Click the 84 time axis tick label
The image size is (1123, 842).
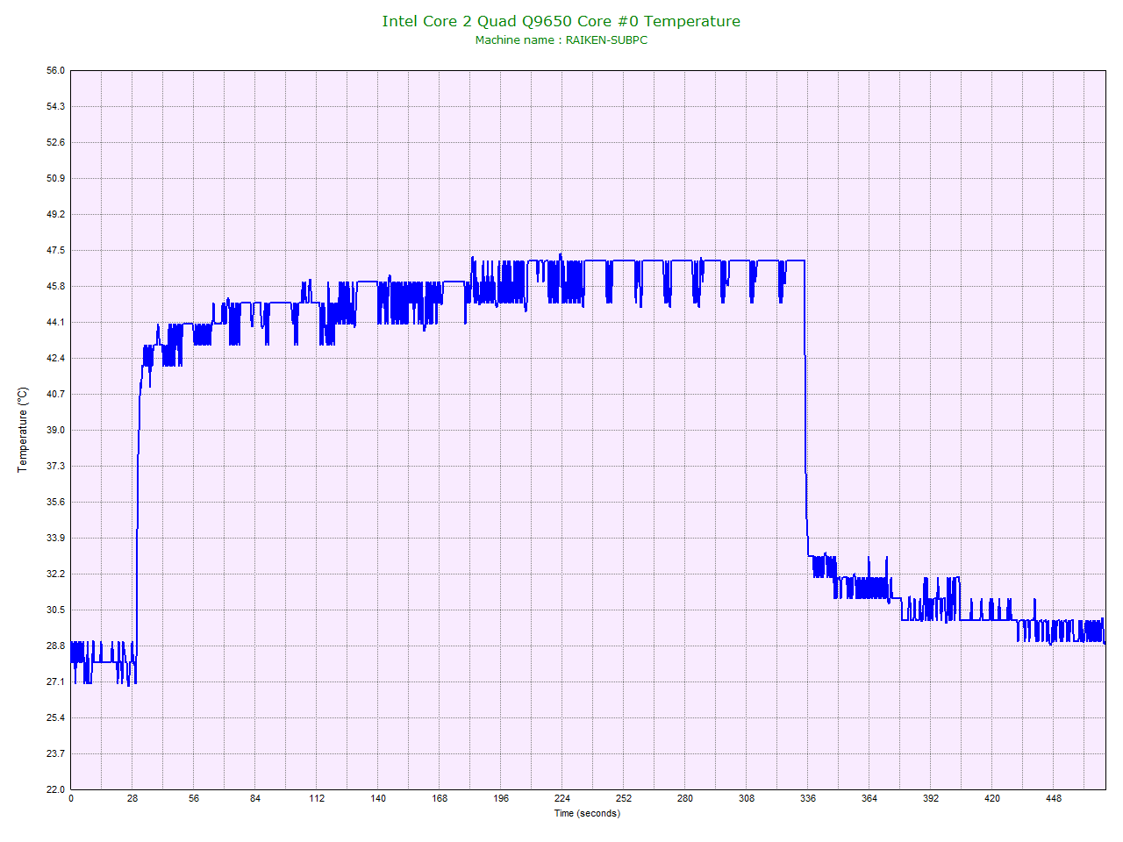(255, 798)
